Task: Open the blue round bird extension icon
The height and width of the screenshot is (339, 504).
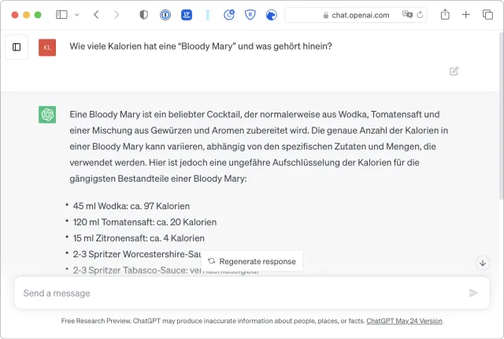Action: (271, 15)
